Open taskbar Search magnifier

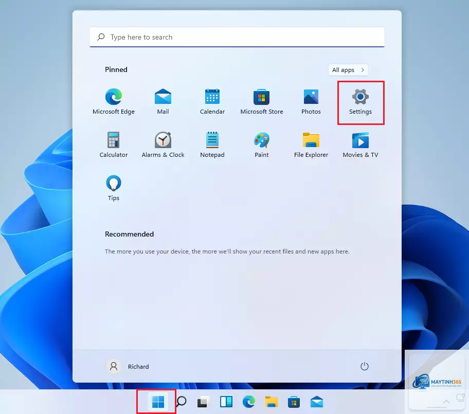tap(181, 402)
